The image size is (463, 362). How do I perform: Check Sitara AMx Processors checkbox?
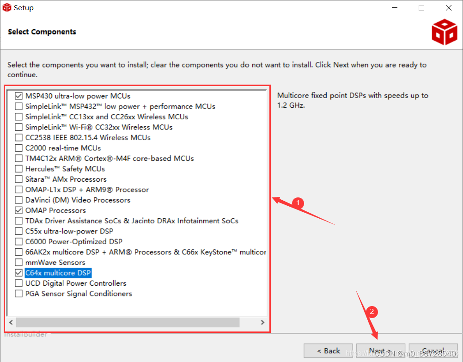click(18, 179)
